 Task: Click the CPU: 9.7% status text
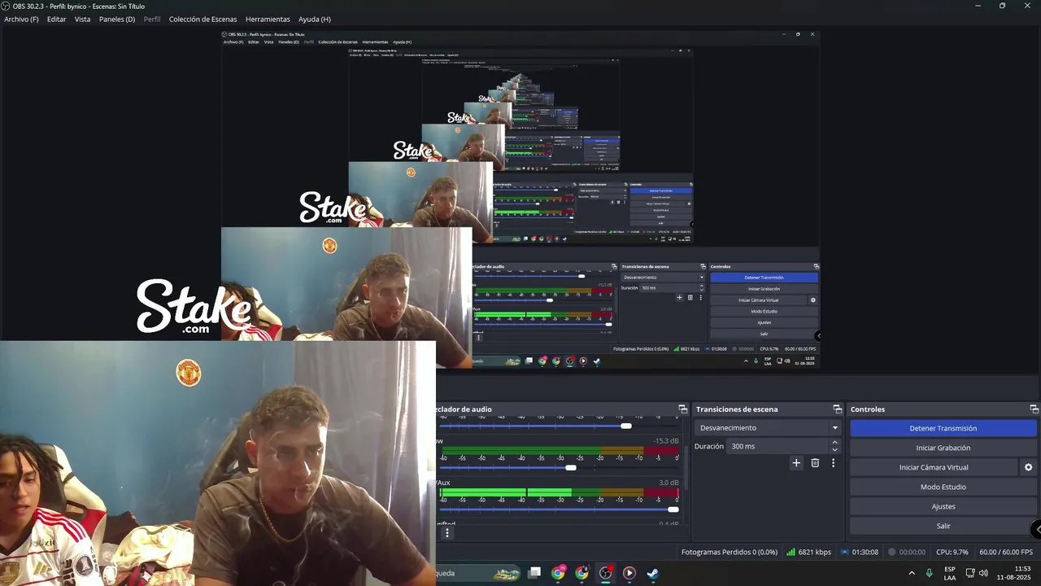[x=952, y=552]
